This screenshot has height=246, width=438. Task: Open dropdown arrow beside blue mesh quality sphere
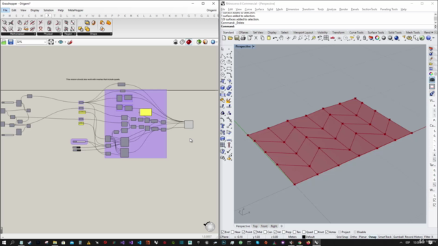click(x=217, y=42)
